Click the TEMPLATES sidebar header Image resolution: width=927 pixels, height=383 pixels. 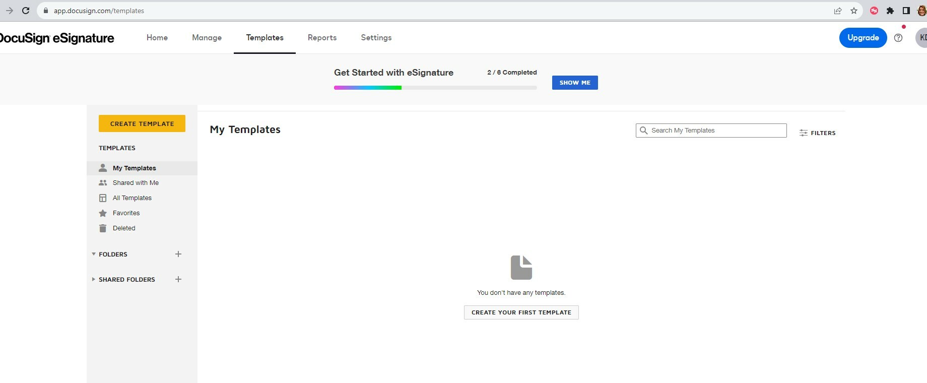click(117, 148)
